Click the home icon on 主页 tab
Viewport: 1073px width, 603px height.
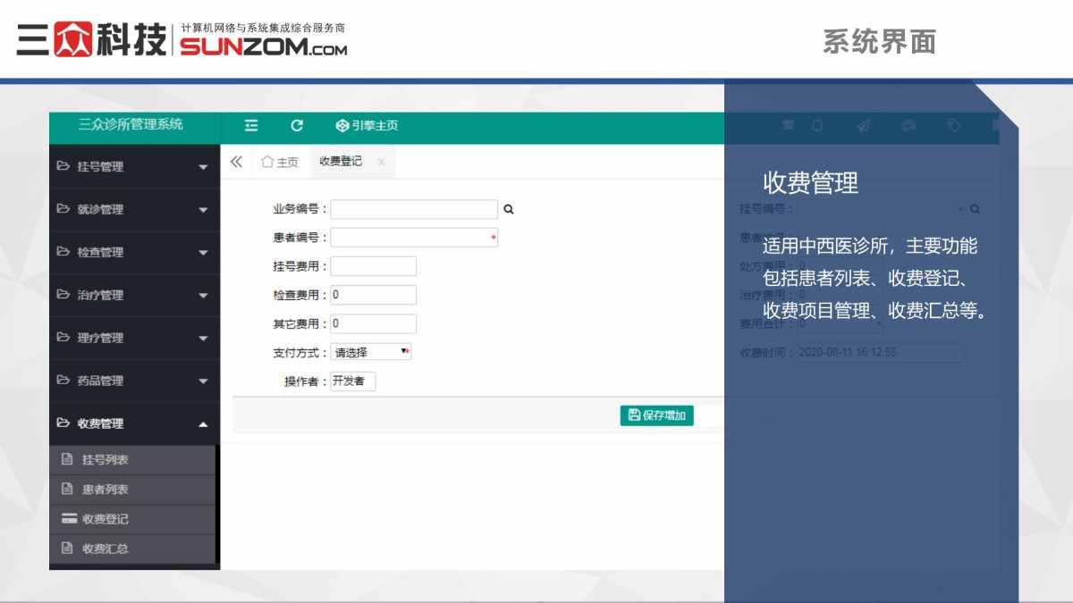268,162
